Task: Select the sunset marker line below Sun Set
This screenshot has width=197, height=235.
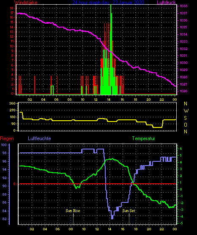Action: click(129, 219)
